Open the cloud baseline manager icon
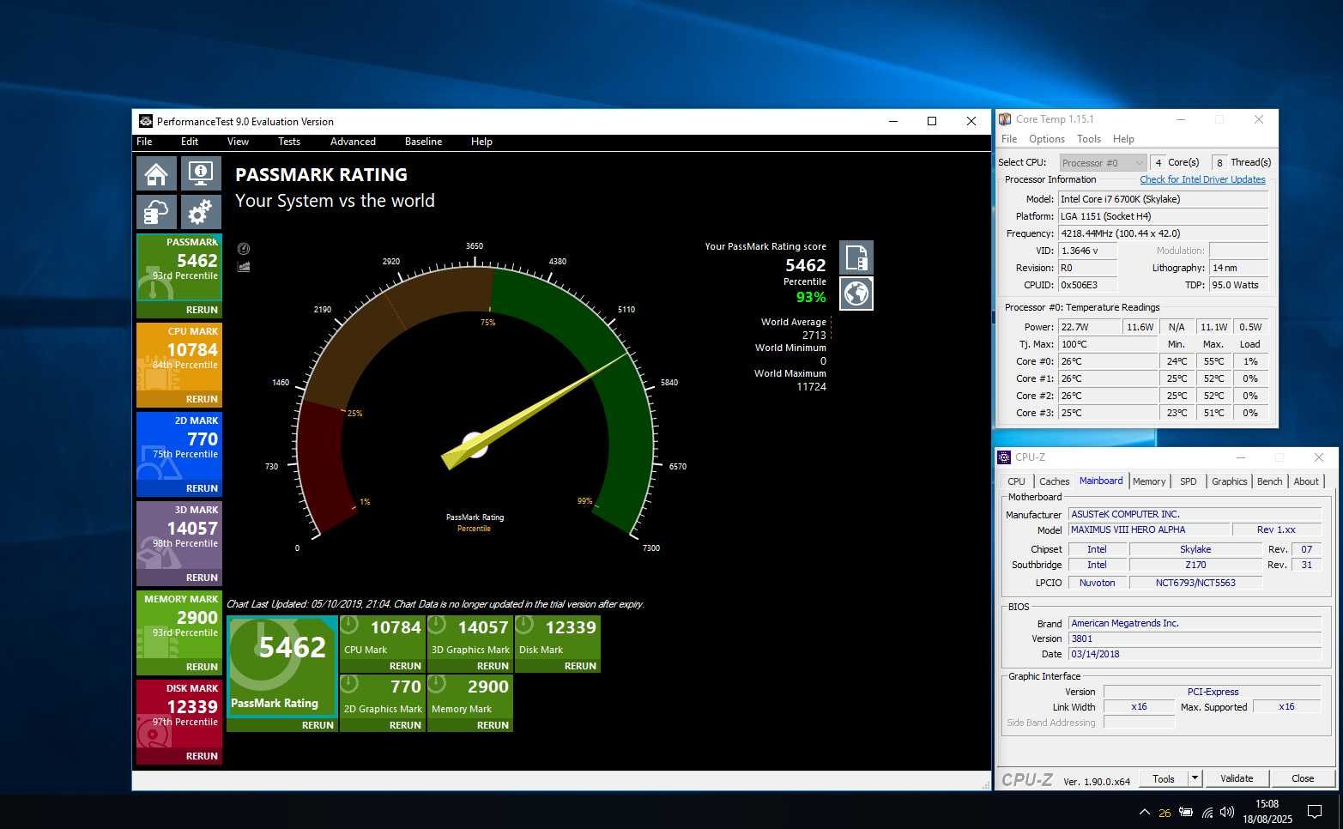The height and width of the screenshot is (829, 1343). (156, 211)
